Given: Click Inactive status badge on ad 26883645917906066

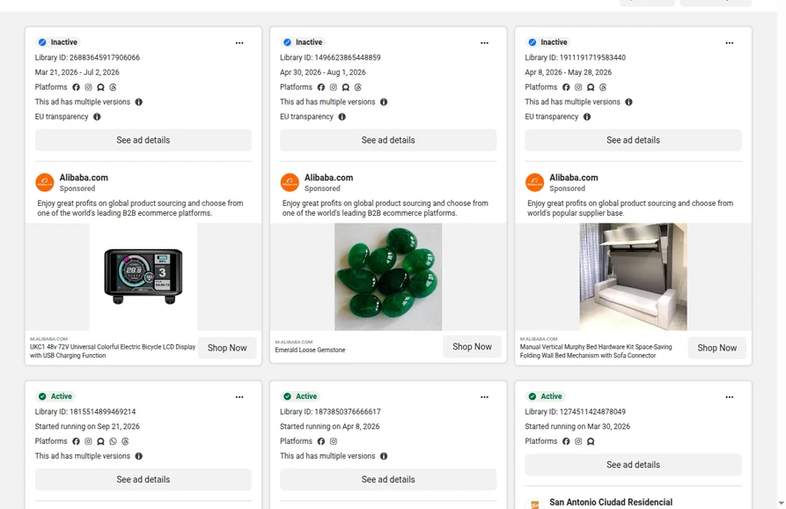Looking at the screenshot, I should point(59,42).
